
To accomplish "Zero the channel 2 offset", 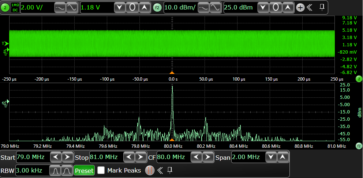I will pyautogui.click(x=132, y=8).
